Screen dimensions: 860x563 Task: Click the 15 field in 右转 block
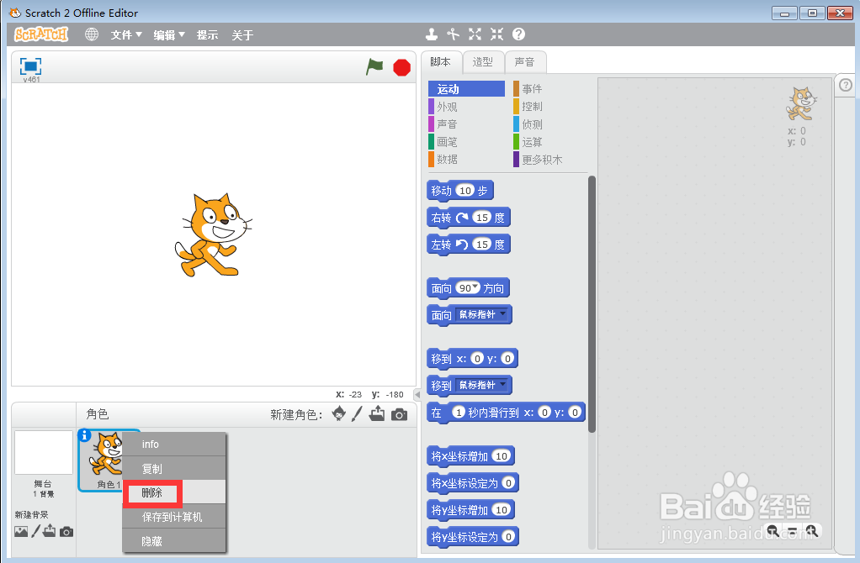pos(482,218)
